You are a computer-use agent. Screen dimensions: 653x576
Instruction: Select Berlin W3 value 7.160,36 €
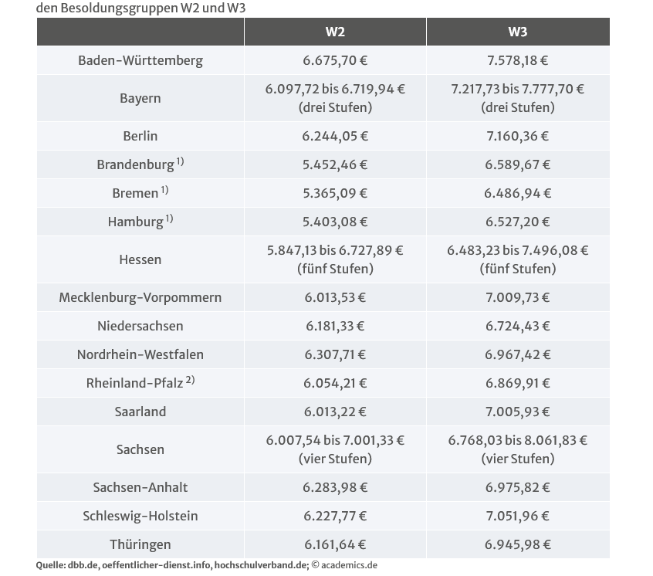coord(518,136)
